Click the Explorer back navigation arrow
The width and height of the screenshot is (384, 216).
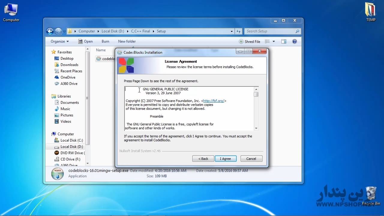coord(50,31)
